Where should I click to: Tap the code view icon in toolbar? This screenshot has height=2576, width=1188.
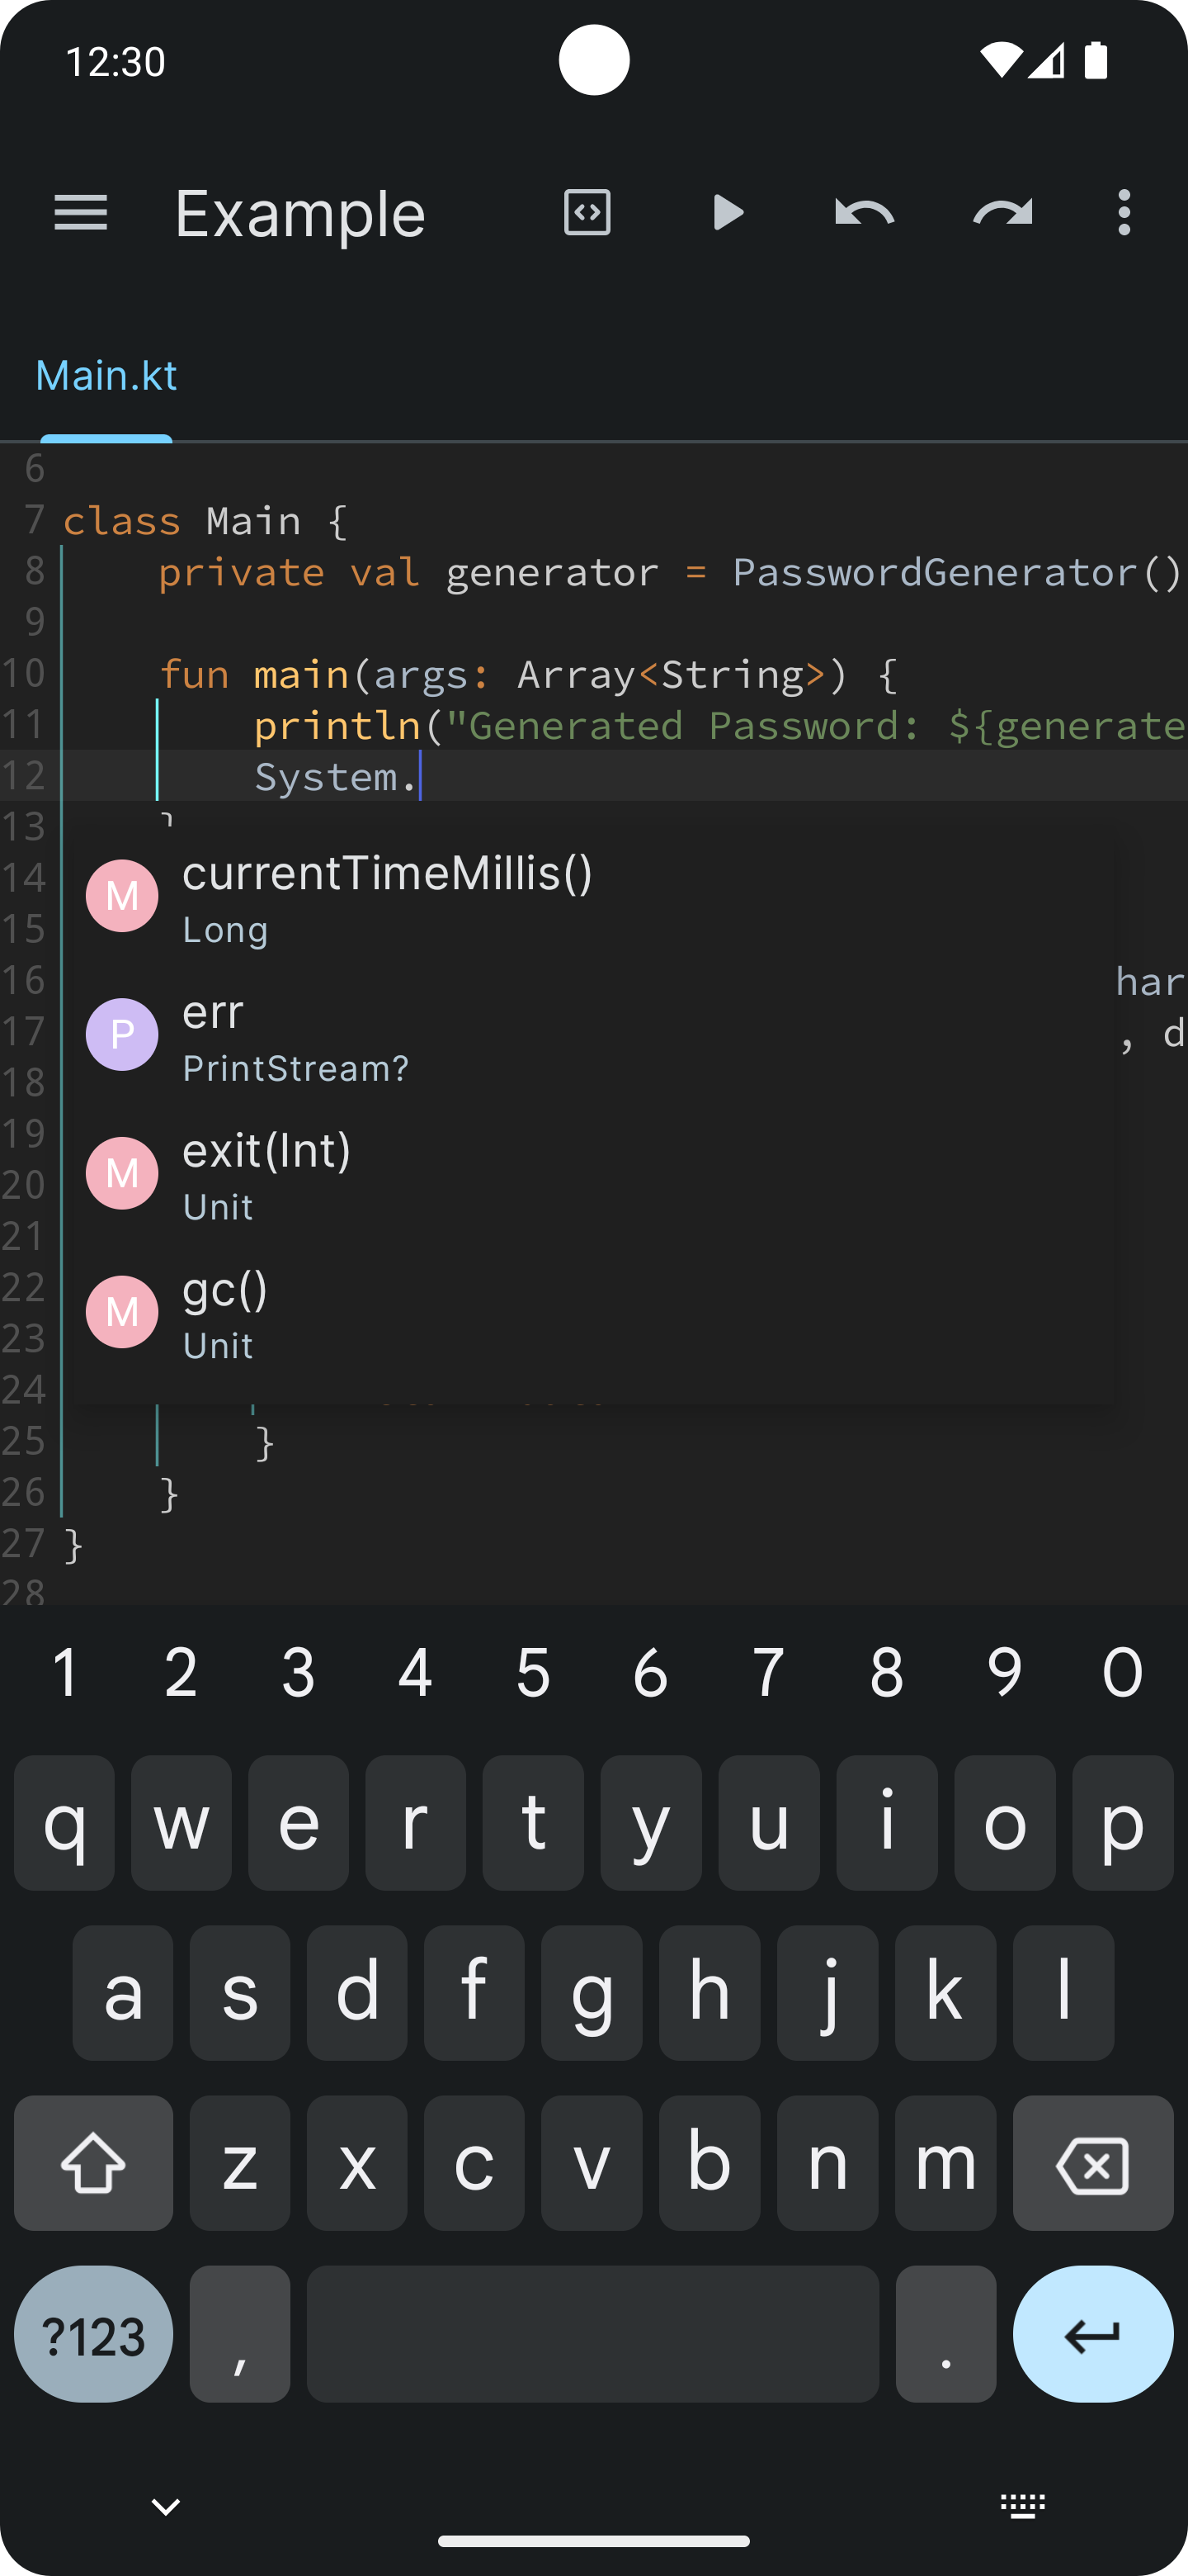(x=587, y=213)
